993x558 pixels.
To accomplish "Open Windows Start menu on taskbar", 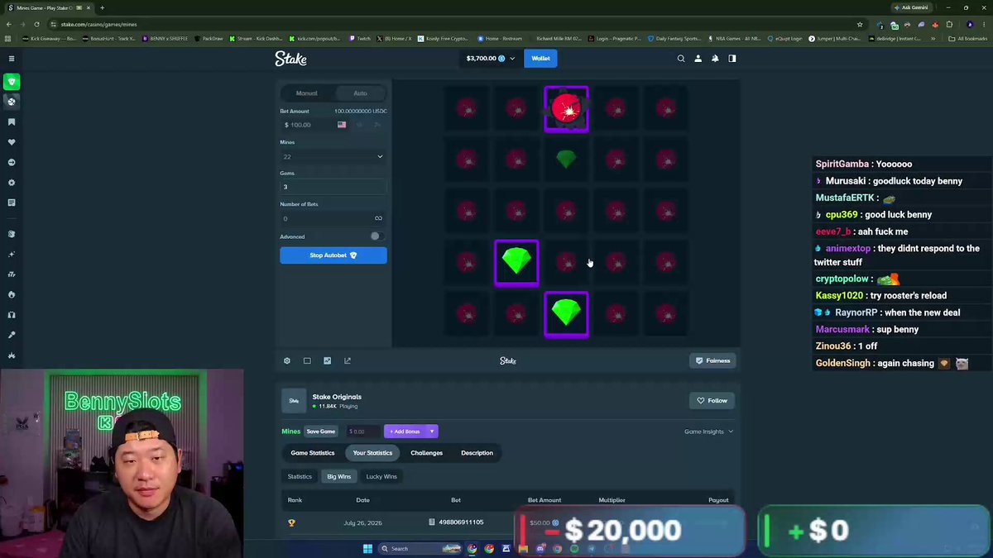I will pyautogui.click(x=368, y=548).
